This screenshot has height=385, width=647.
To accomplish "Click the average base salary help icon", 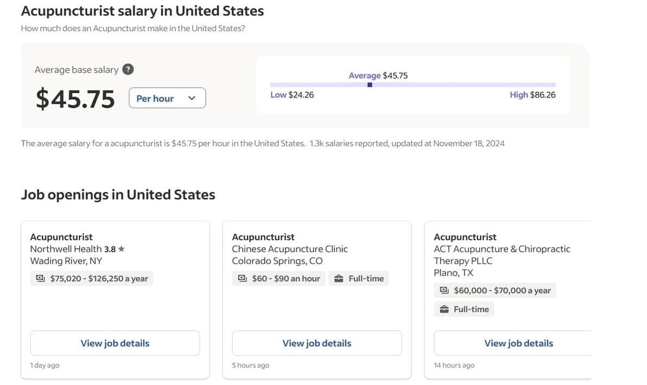I will click(128, 69).
